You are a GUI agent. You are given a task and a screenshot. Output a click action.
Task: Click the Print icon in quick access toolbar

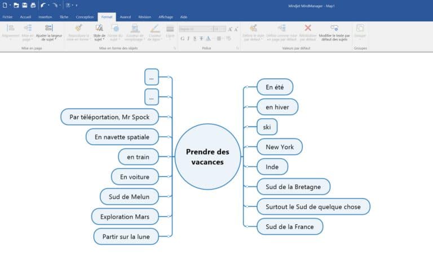[x=33, y=5]
